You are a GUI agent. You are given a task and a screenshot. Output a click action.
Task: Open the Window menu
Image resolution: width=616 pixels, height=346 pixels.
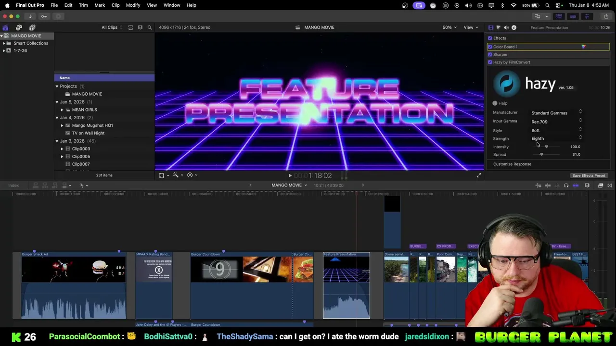click(171, 5)
